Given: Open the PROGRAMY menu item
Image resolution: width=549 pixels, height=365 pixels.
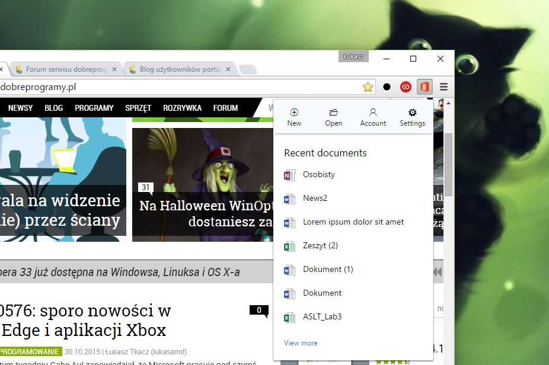Looking at the screenshot, I should tap(94, 108).
